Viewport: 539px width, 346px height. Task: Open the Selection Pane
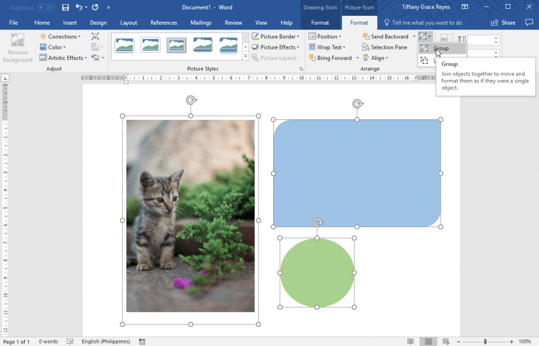coord(385,47)
